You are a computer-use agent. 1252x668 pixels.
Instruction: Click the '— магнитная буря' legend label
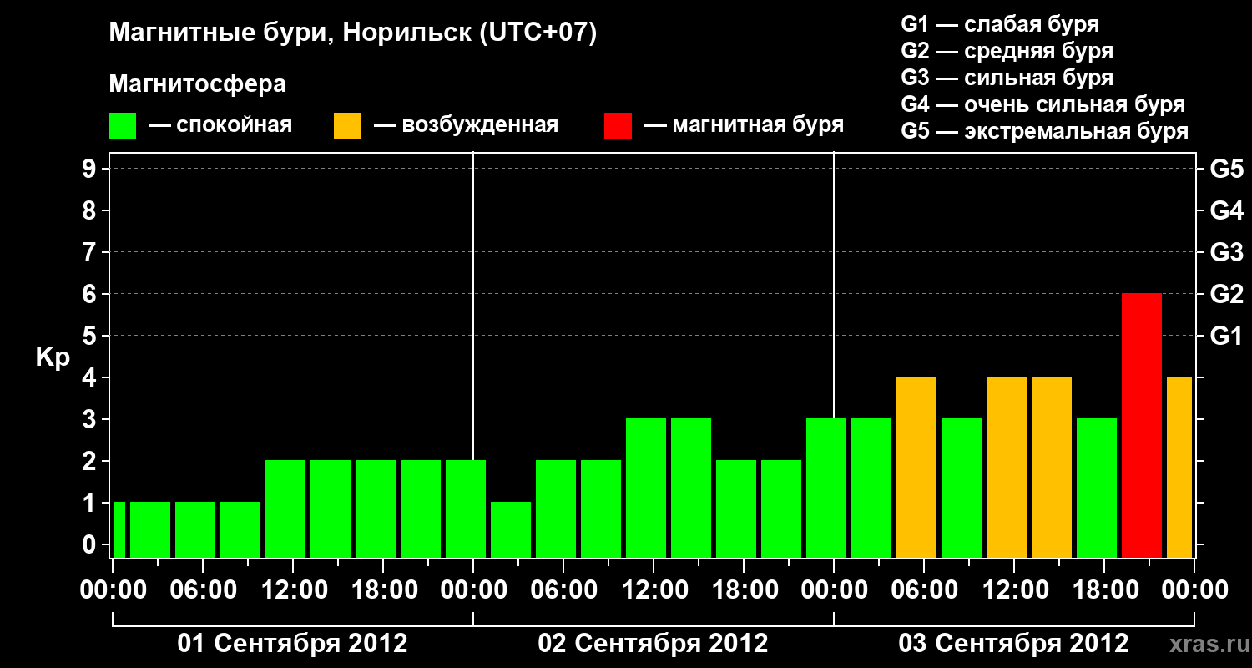[744, 126]
